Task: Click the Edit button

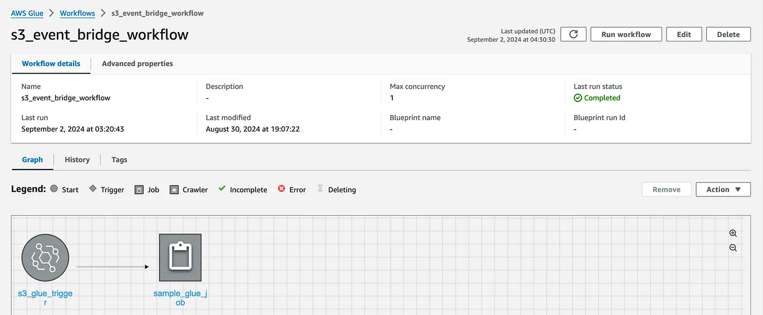Action: pos(684,34)
